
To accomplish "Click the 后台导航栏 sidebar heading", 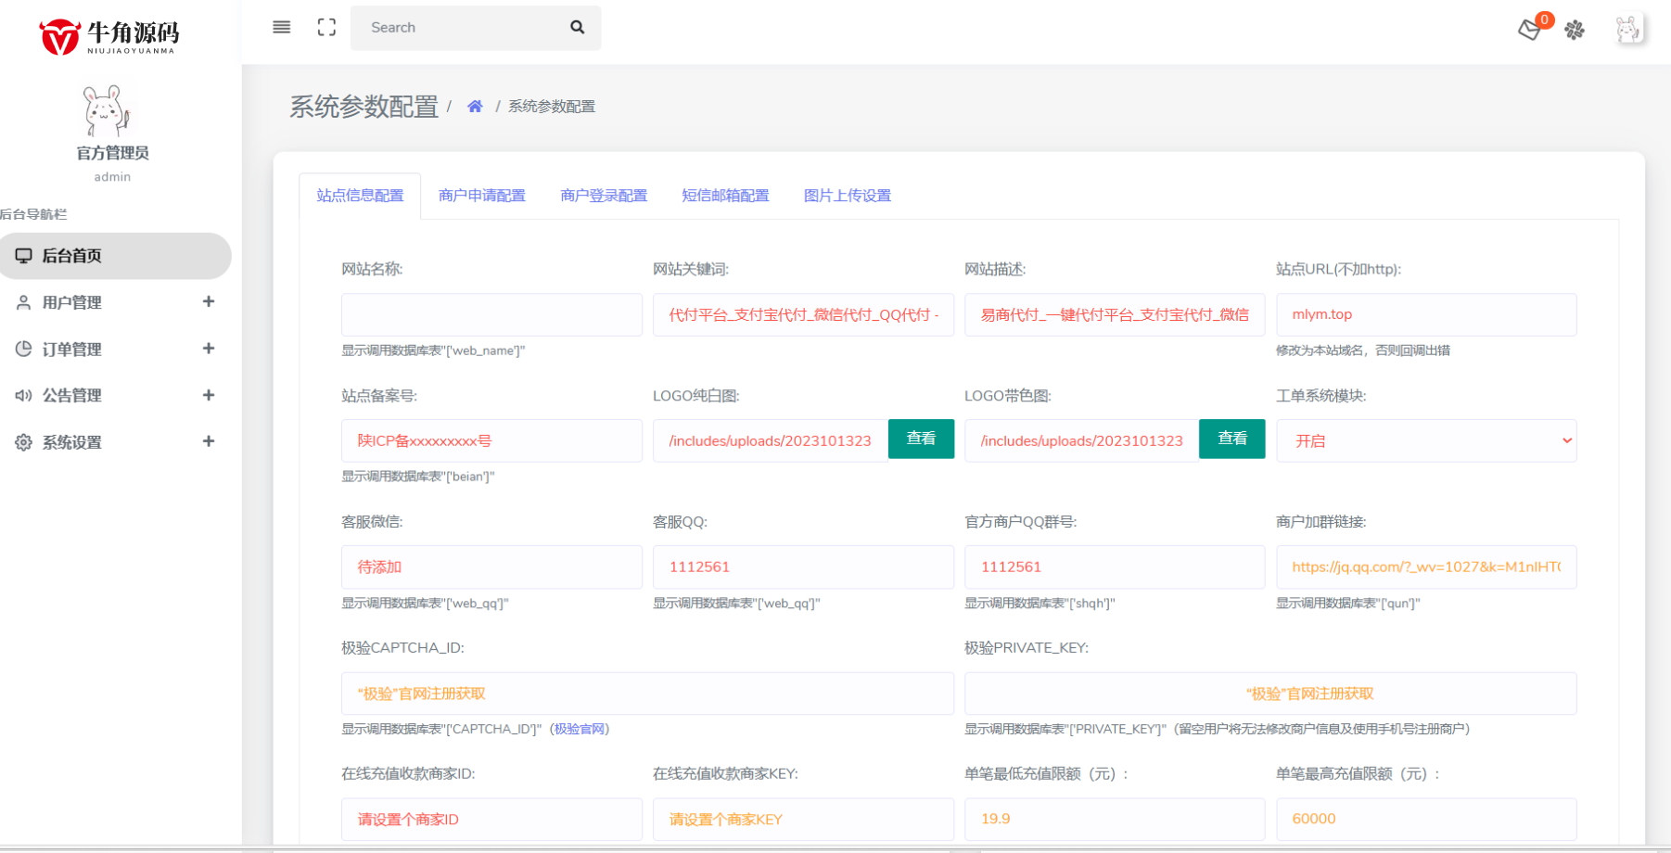I will click(x=34, y=214).
